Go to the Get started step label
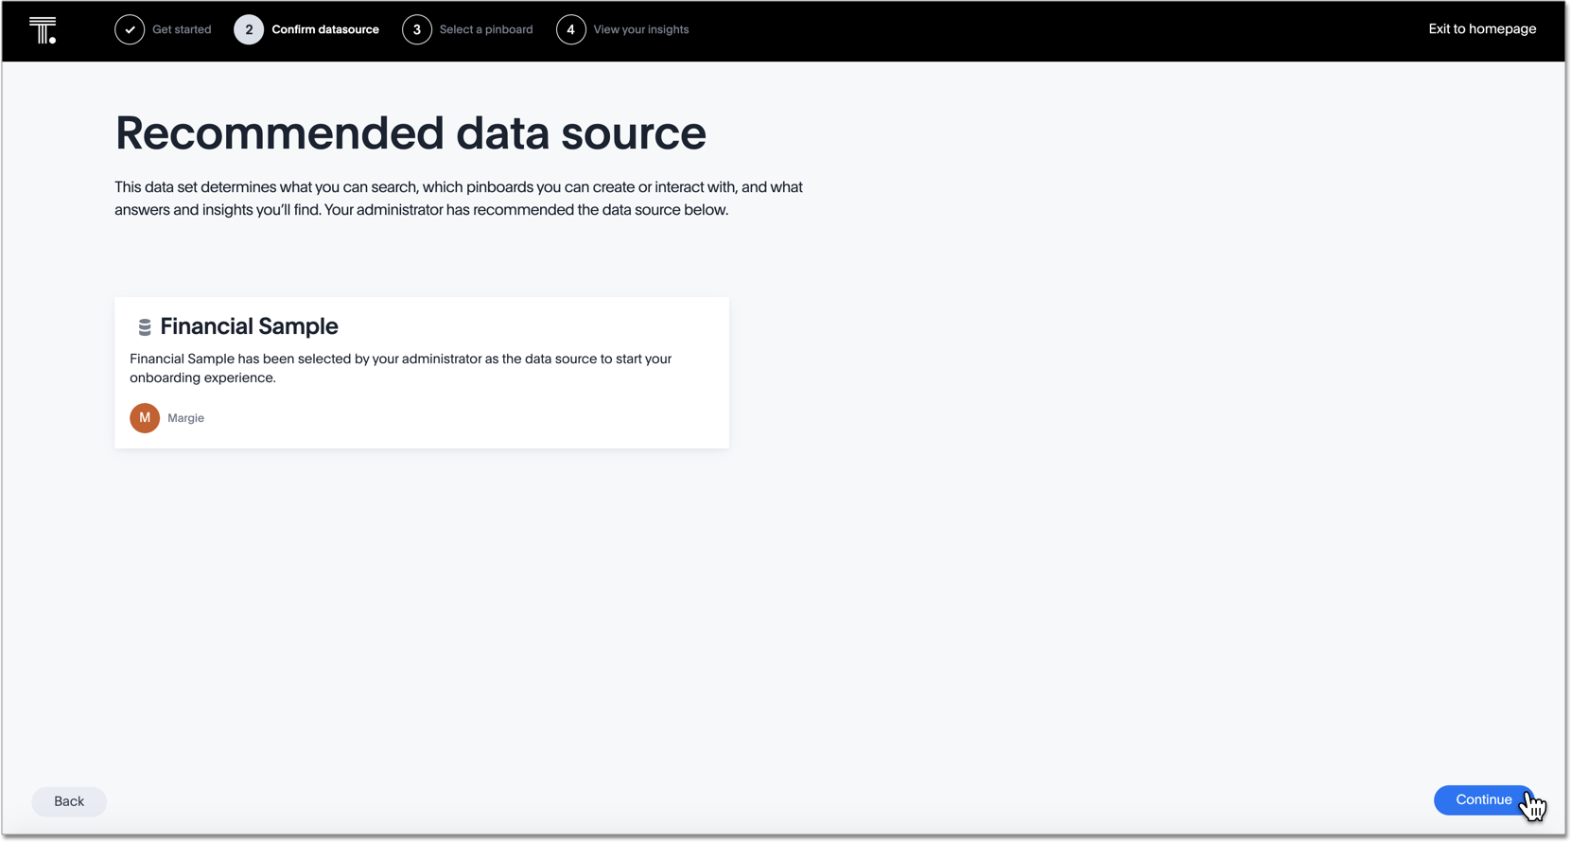The image size is (1571, 842). coord(182,30)
